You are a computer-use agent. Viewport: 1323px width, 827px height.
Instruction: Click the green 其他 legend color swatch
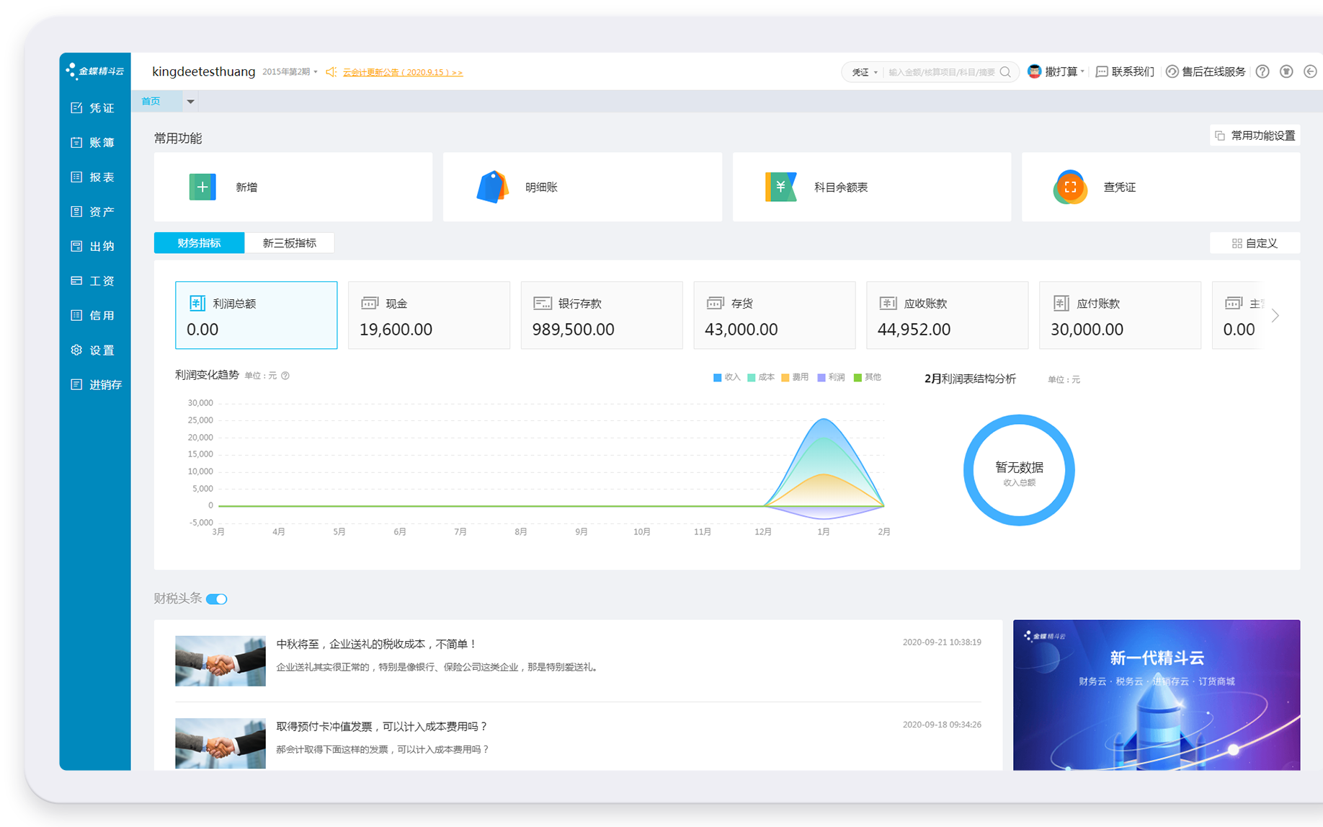[x=857, y=378]
